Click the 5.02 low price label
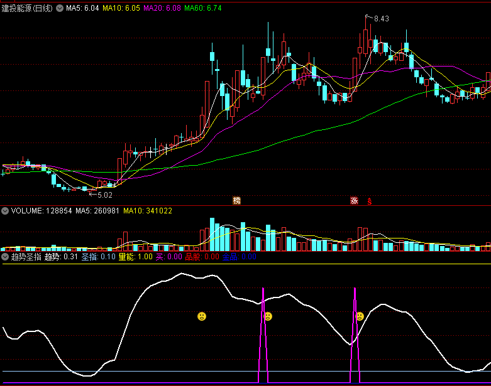The height and width of the screenshot is (386, 491). pyautogui.click(x=105, y=195)
